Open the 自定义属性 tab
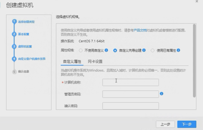Image resolution: width=203 pixels, height=130 pixels. 72,61
